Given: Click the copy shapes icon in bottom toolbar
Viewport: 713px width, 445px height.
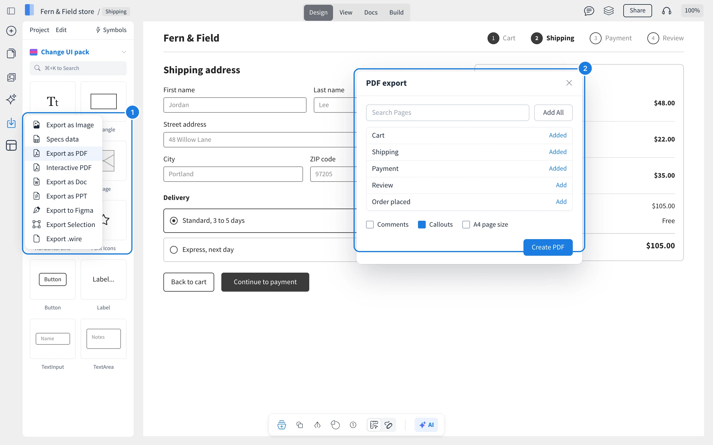Looking at the screenshot, I should click(300, 425).
